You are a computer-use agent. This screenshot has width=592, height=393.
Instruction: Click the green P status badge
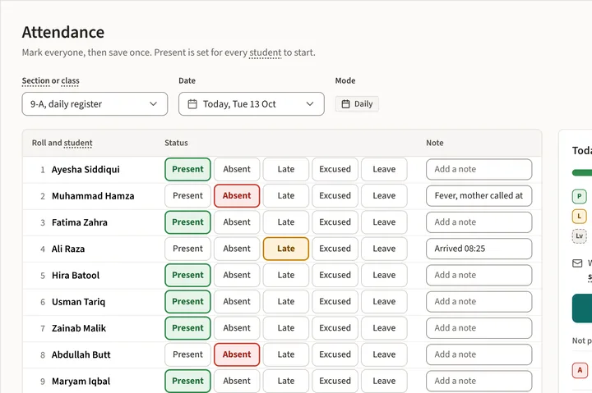(579, 196)
